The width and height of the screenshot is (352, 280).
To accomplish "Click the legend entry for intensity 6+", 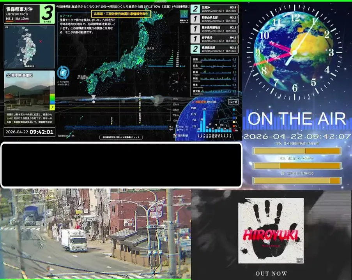I will 235,130.
